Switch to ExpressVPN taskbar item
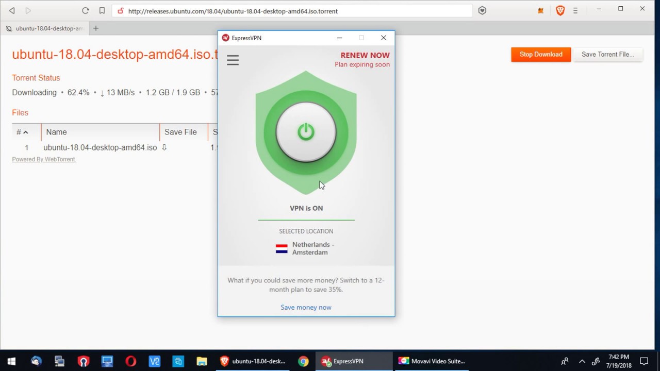 354,361
